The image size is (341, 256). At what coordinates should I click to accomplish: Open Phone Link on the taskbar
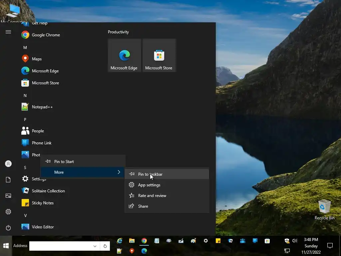[255, 241]
